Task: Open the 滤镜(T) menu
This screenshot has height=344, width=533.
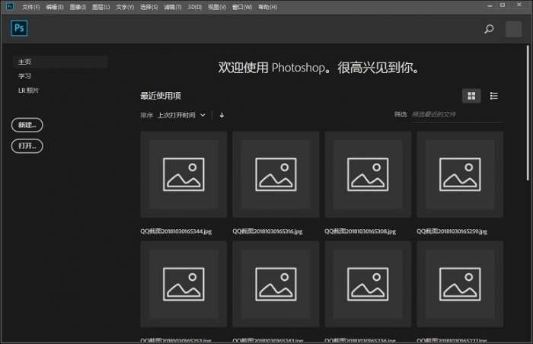Action: (173, 7)
